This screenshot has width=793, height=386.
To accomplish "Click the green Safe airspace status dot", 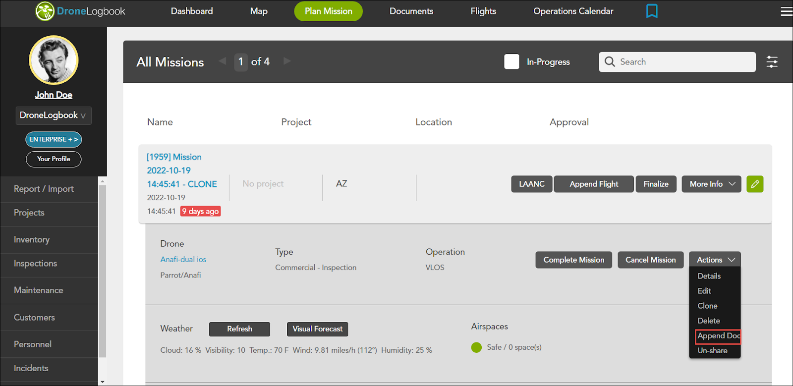I will point(476,347).
